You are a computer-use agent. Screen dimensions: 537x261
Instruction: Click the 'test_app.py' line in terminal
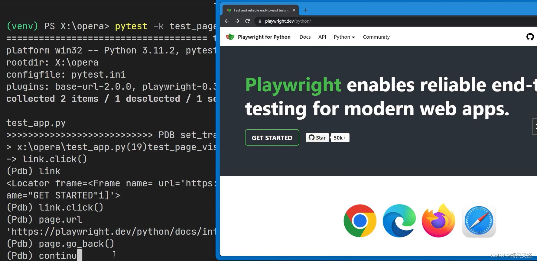(36, 123)
